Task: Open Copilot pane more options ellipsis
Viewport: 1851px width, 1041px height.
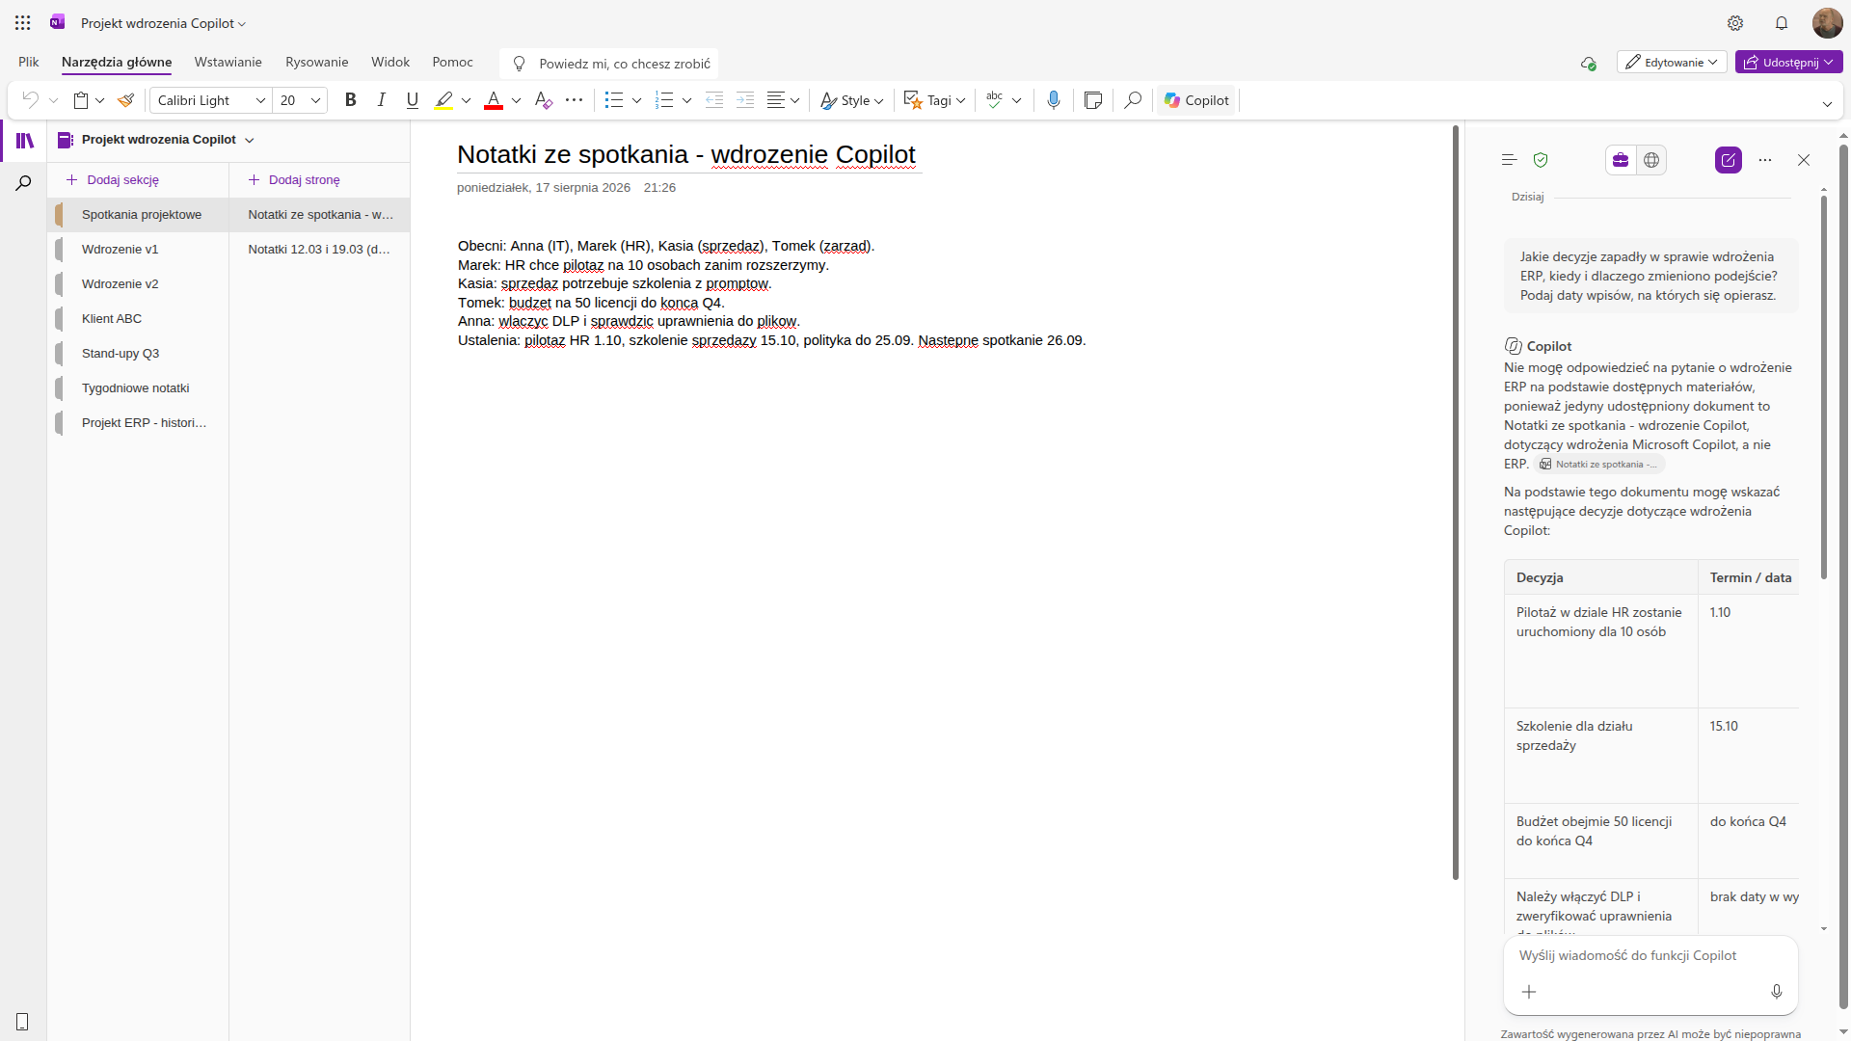Action: pyautogui.click(x=1765, y=160)
